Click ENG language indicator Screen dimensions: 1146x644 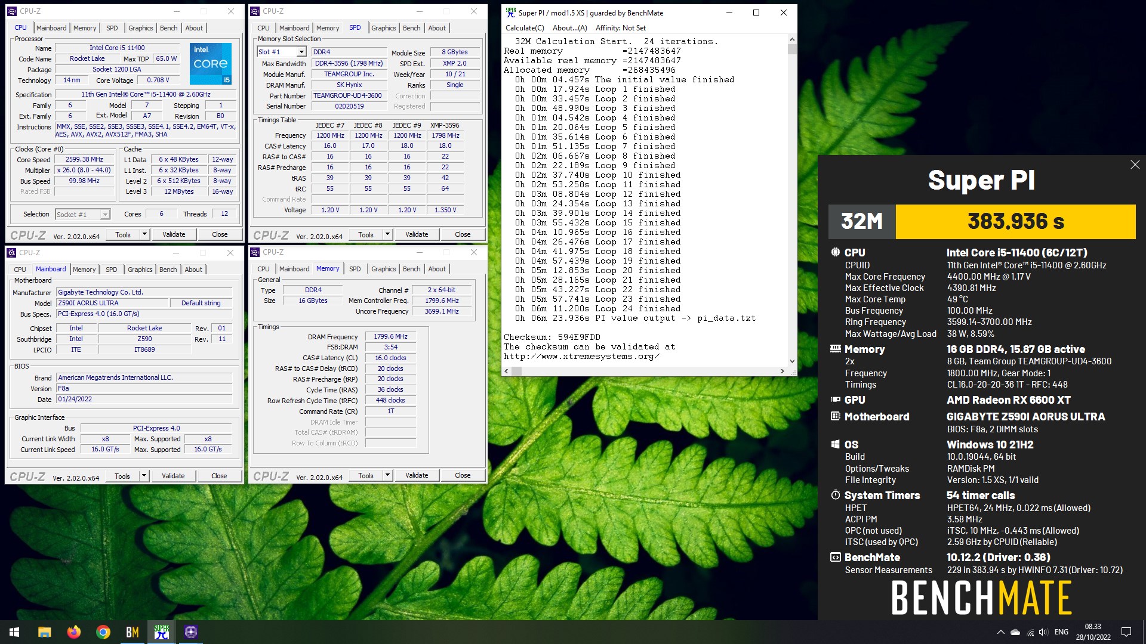(x=1061, y=632)
